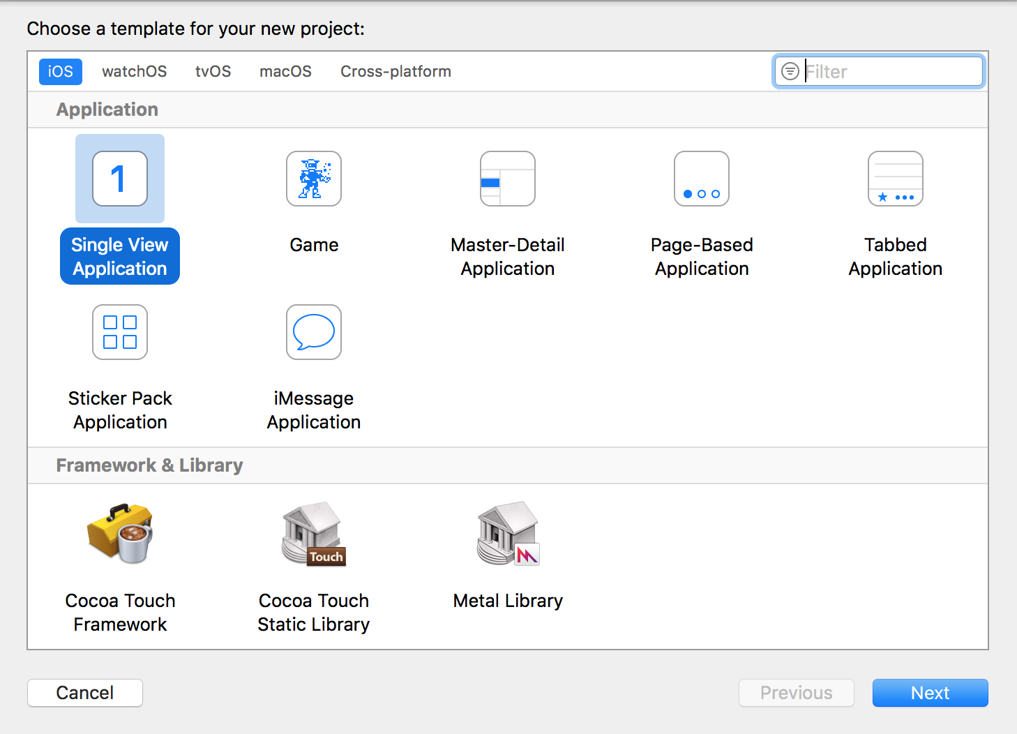Click the filter funnel icon in search field
Viewport: 1017px width, 734px height.
pos(790,70)
